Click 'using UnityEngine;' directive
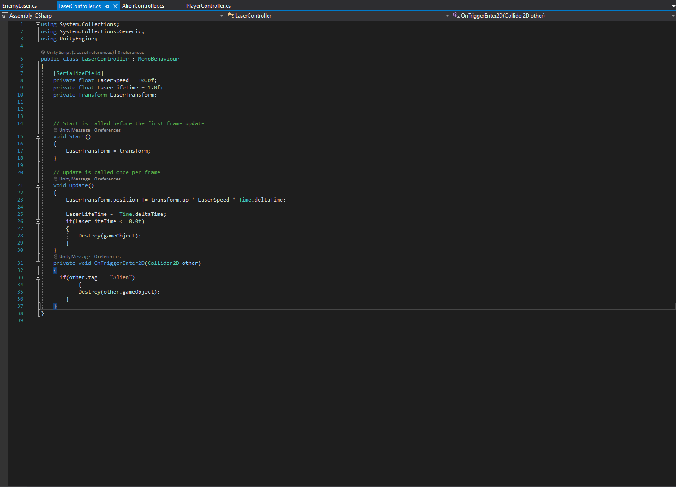Viewport: 676px width, 487px height. coord(69,39)
